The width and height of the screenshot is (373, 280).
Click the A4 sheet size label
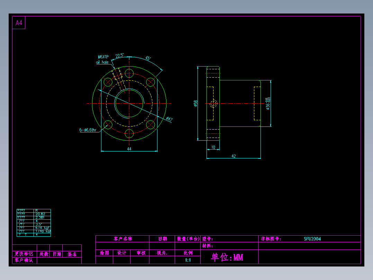pyautogui.click(x=19, y=23)
